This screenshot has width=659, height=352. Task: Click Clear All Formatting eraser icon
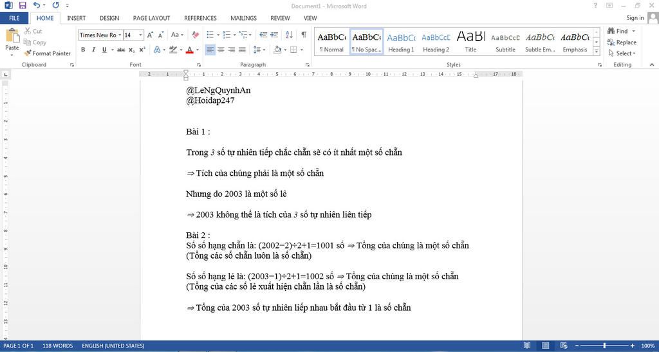(x=196, y=35)
